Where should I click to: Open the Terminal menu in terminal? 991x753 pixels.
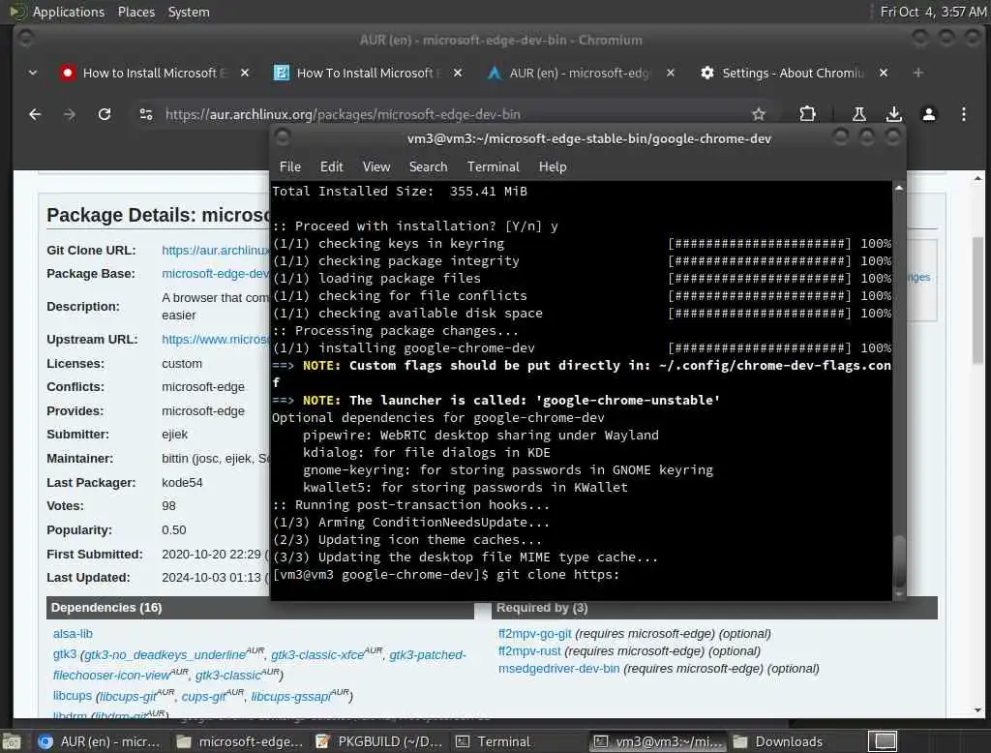point(493,166)
